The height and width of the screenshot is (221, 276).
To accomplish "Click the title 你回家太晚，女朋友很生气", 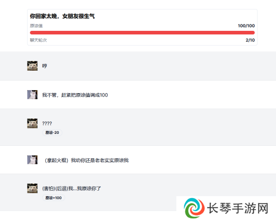I will point(62,16).
